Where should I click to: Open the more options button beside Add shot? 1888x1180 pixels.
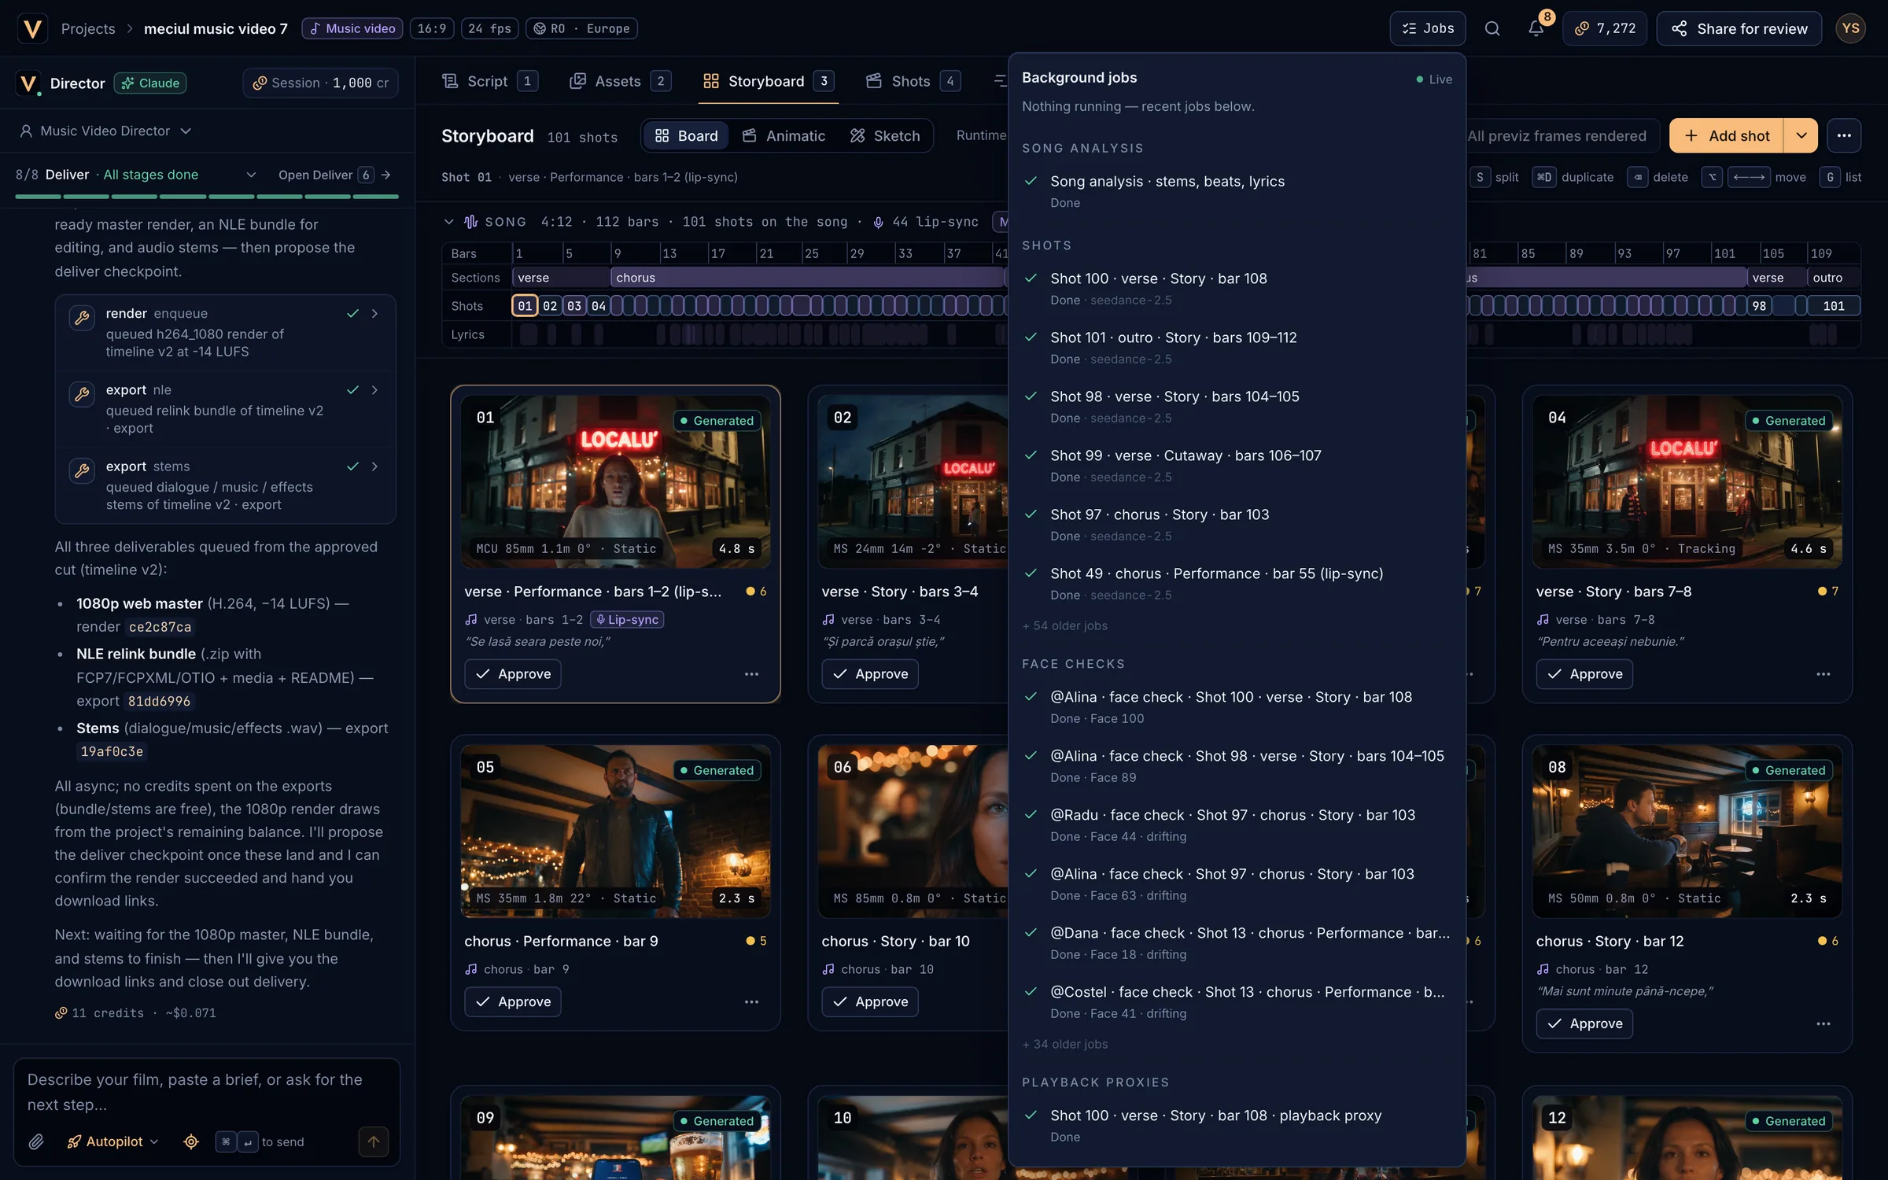tap(1843, 136)
